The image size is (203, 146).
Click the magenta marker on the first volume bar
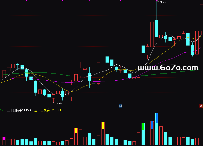4,138
